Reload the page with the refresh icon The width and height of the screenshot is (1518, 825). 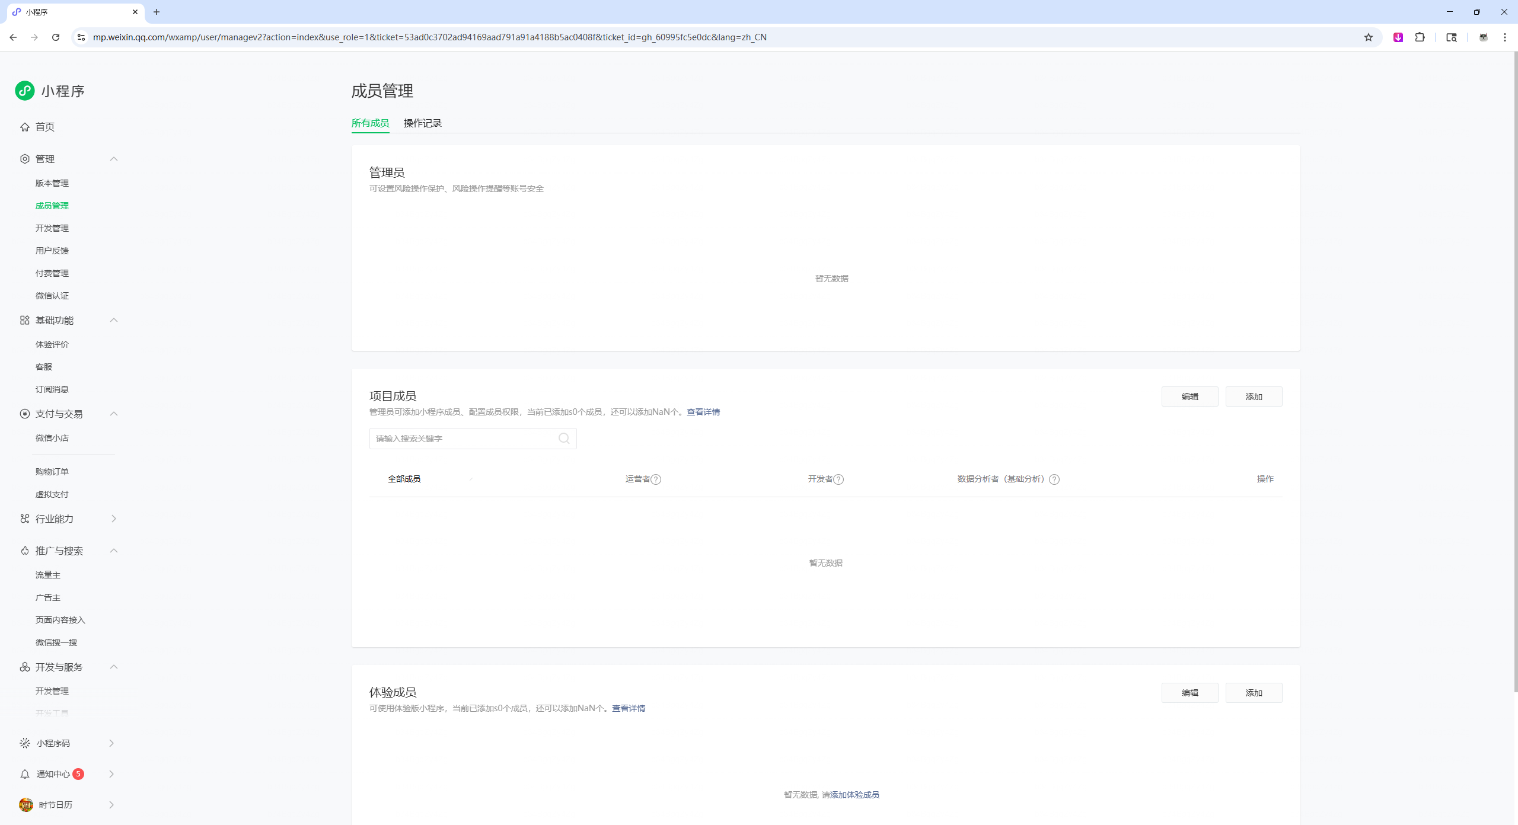point(56,37)
